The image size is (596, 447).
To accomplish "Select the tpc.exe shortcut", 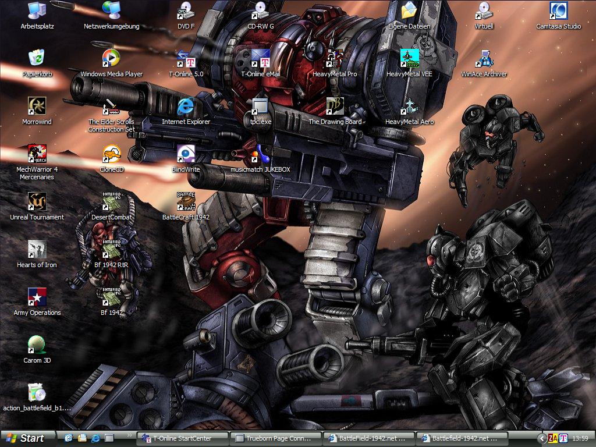I will point(260,111).
